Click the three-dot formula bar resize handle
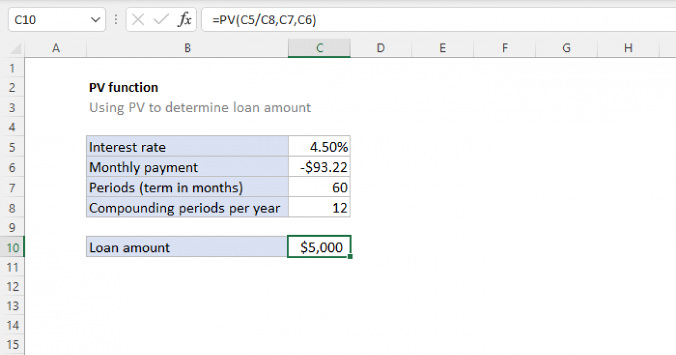676x355 pixels. [x=116, y=20]
